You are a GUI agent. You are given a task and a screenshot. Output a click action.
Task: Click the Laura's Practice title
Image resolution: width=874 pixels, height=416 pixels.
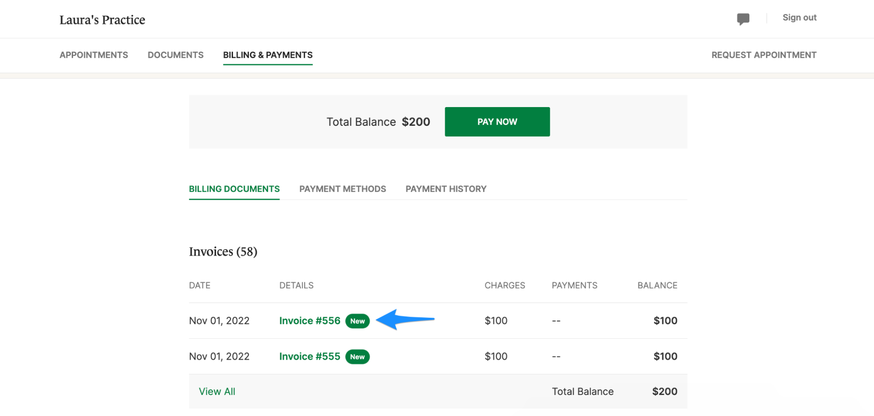(x=102, y=20)
